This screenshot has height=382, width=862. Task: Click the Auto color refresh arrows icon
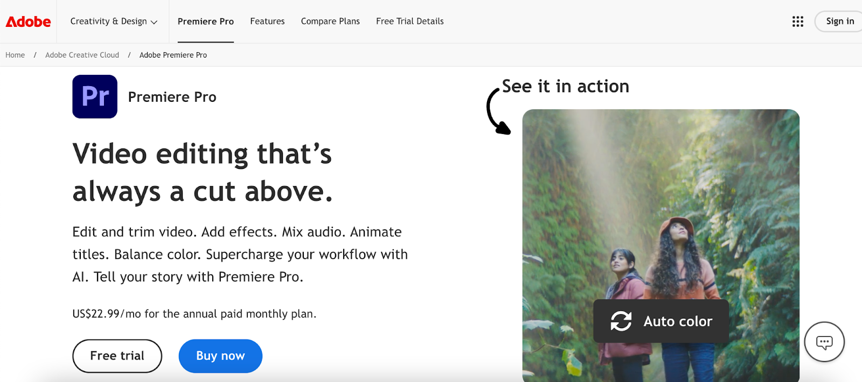pyautogui.click(x=621, y=321)
